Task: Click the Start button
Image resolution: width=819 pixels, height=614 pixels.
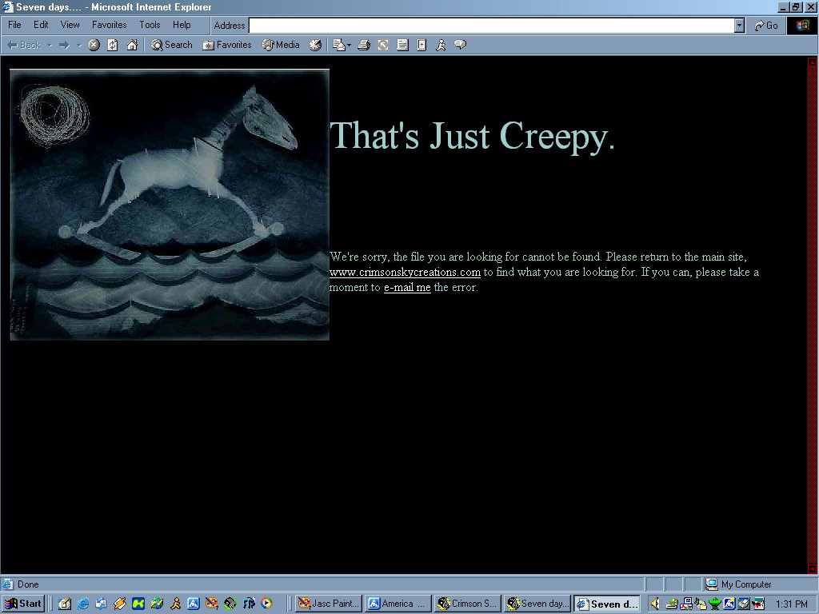Action: [23, 604]
